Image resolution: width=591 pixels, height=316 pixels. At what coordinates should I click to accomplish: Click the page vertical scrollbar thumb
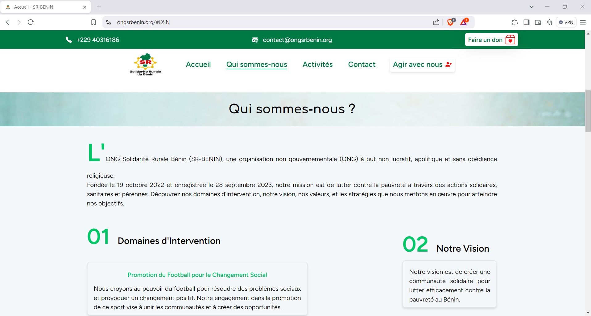point(588,111)
